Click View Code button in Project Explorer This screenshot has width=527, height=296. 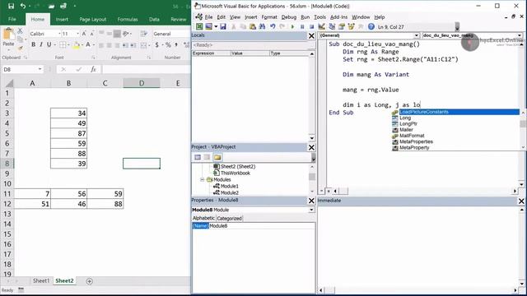(x=198, y=157)
